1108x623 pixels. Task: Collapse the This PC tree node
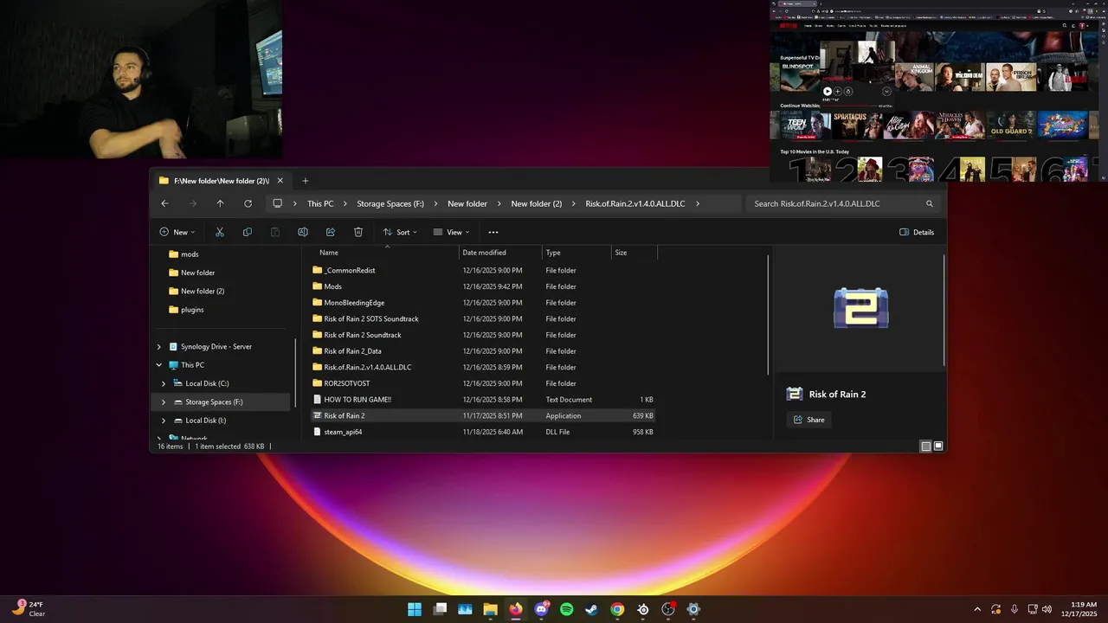(x=158, y=365)
